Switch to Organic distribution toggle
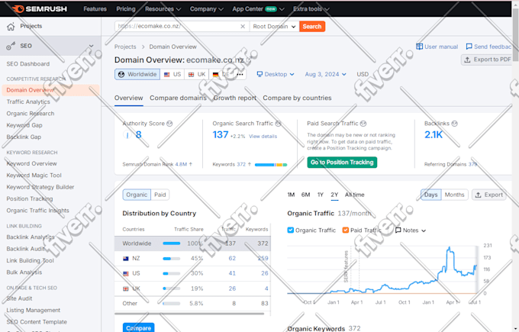 click(x=137, y=195)
